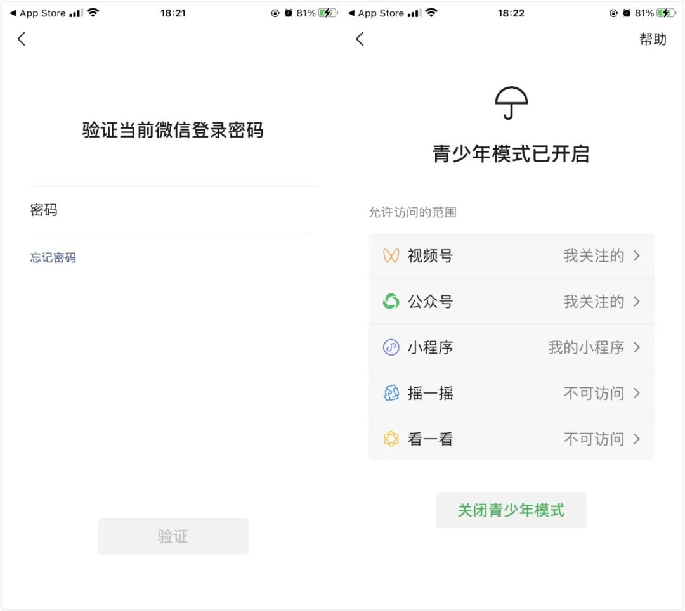Tap the grey 验证 button

[173, 536]
